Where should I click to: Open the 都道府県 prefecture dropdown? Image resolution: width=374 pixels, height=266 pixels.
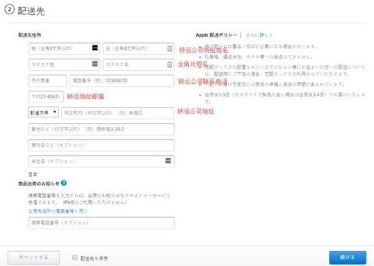(x=43, y=112)
